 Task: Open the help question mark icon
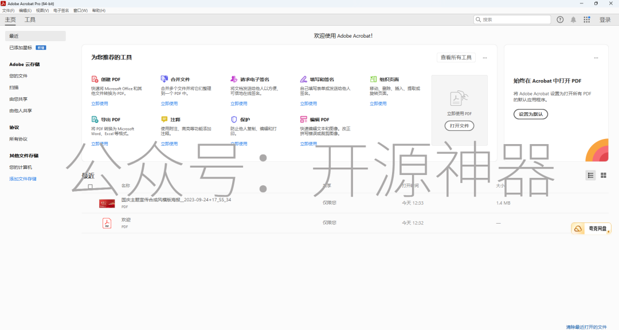(x=560, y=19)
